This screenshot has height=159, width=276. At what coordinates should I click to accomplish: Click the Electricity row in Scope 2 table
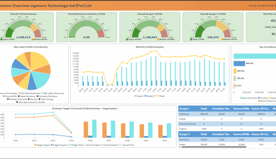tap(185, 139)
